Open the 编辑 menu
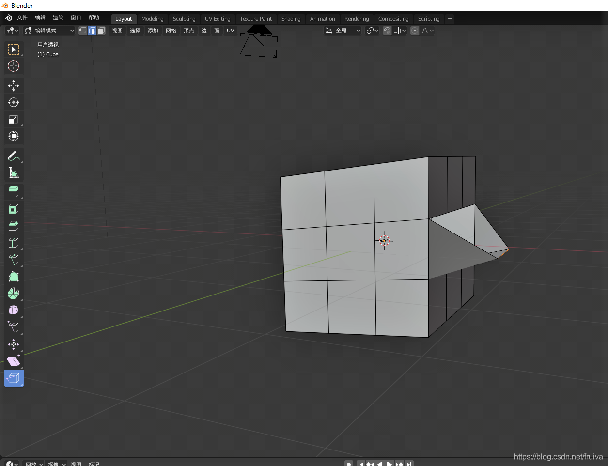 tap(40, 18)
